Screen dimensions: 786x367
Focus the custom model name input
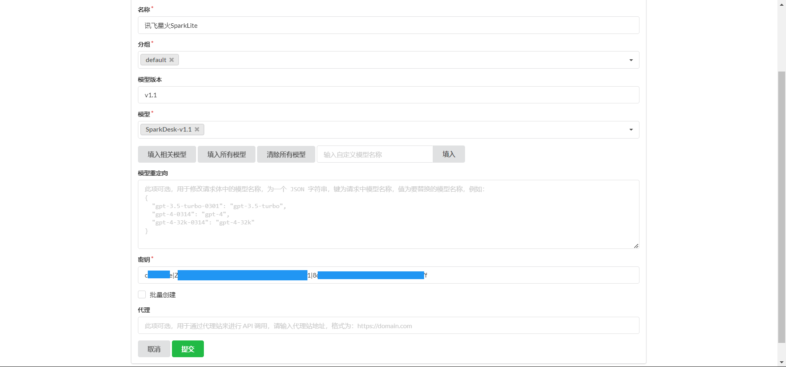375,154
